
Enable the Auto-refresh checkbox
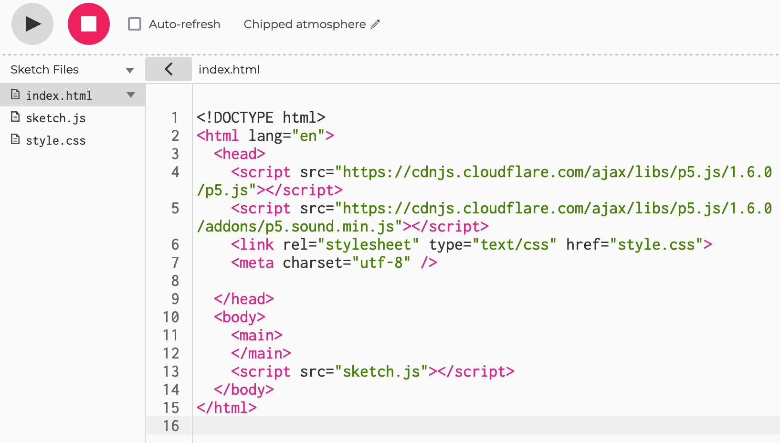coord(135,24)
